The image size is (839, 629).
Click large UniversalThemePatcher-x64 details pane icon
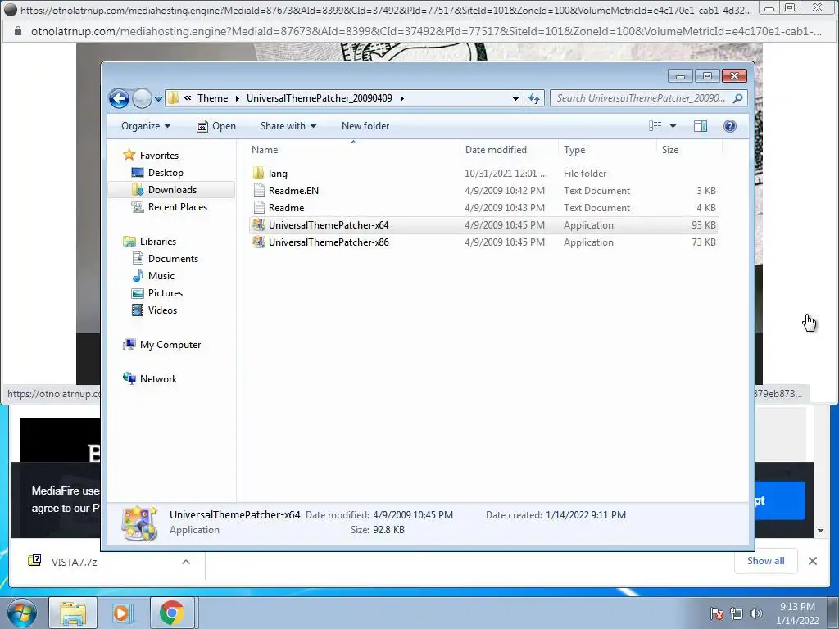(139, 523)
